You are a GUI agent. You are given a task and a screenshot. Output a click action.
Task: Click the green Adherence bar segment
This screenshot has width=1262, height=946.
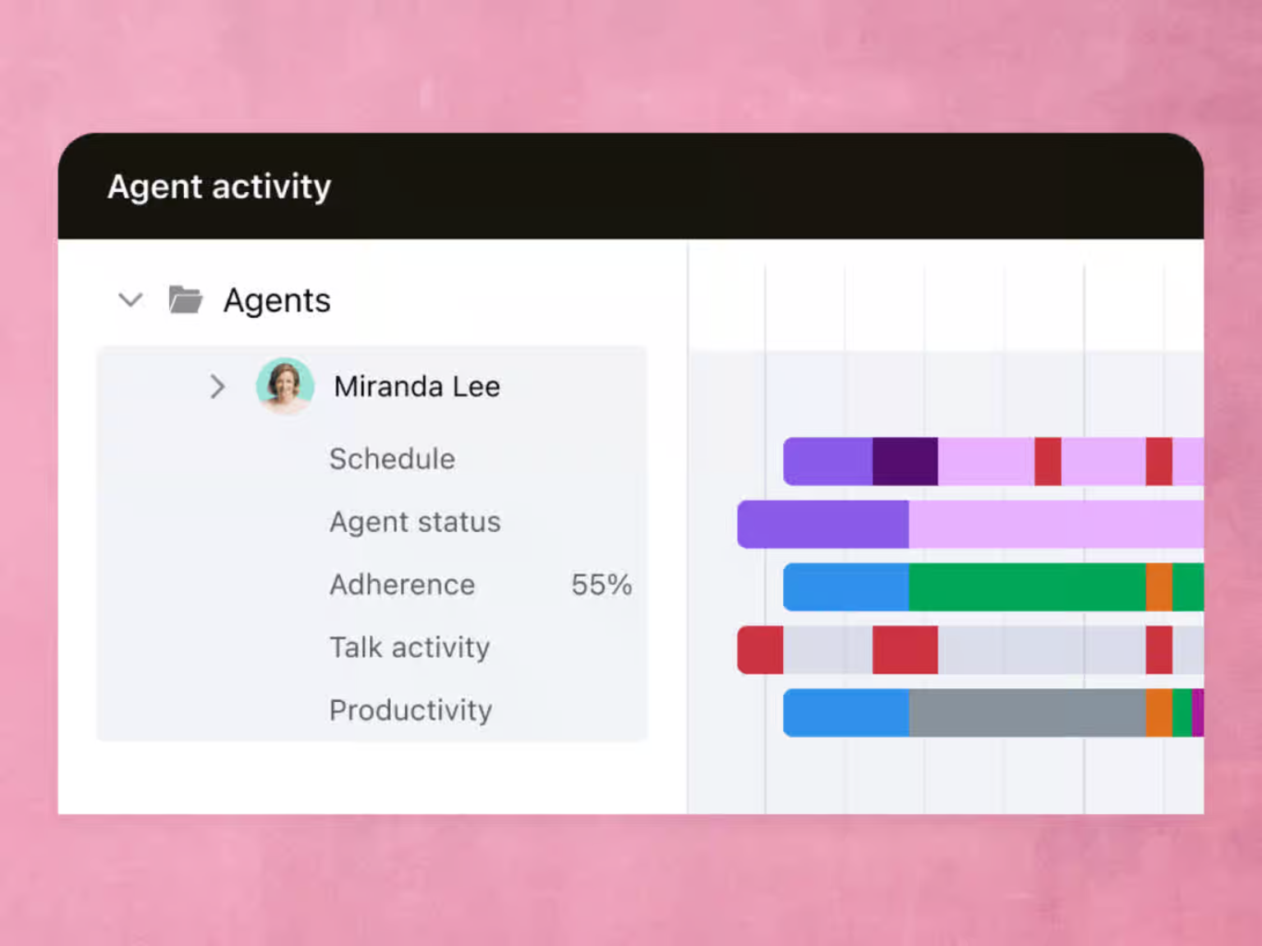point(1027,587)
